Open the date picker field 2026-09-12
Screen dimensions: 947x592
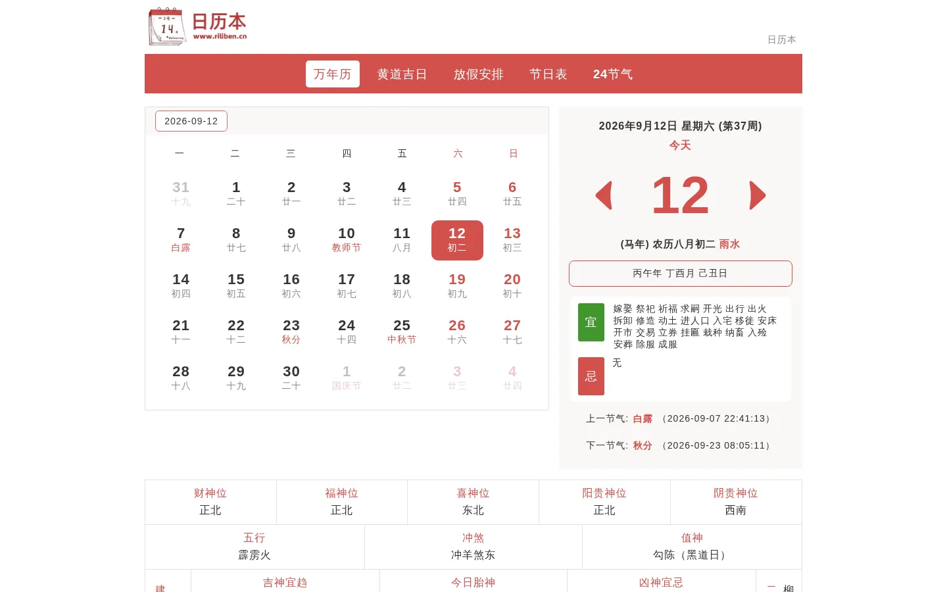[x=191, y=121]
